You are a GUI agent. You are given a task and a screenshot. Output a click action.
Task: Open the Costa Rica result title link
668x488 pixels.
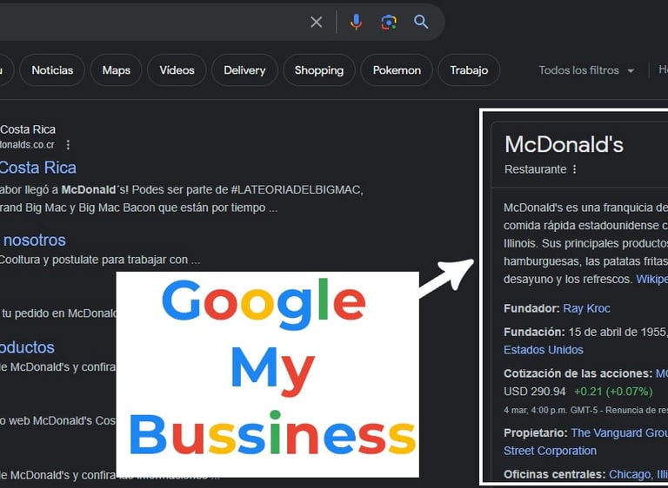[38, 168]
